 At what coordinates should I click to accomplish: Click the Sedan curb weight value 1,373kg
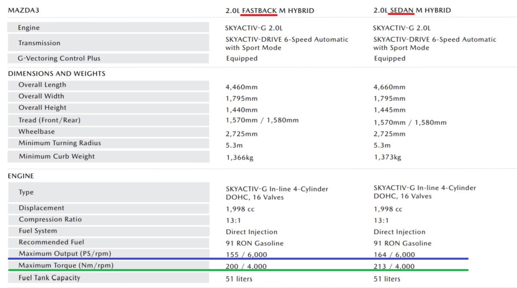click(x=387, y=158)
